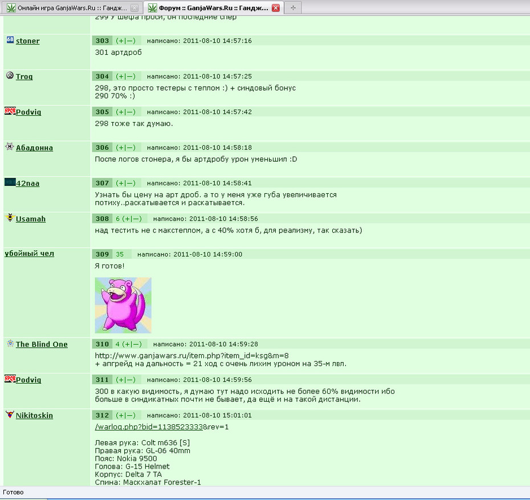The width and height of the screenshot is (530, 500).
Task: Vote minus on Podvig's post 311
Action: 129,380
